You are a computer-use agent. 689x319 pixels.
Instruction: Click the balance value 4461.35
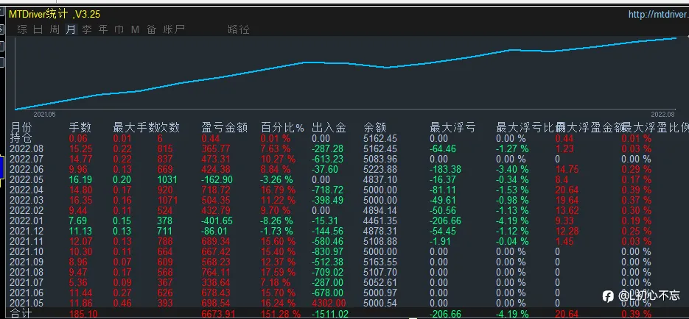pos(380,221)
